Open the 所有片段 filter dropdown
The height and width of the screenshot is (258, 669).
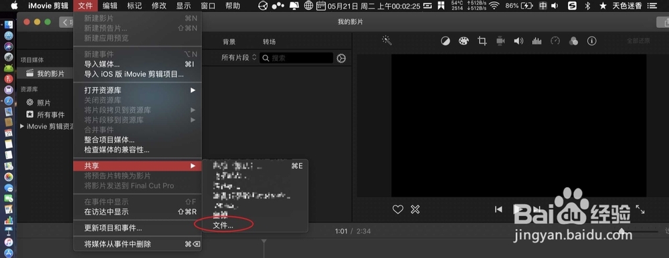coord(239,57)
